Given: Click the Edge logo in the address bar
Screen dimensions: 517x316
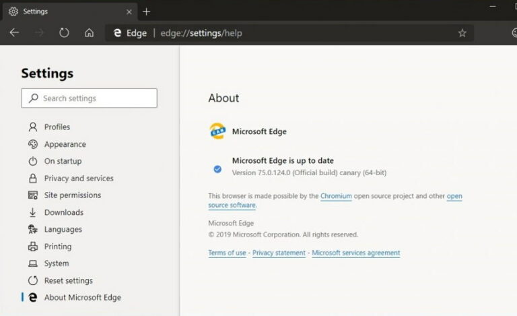Looking at the screenshot, I should pyautogui.click(x=117, y=33).
